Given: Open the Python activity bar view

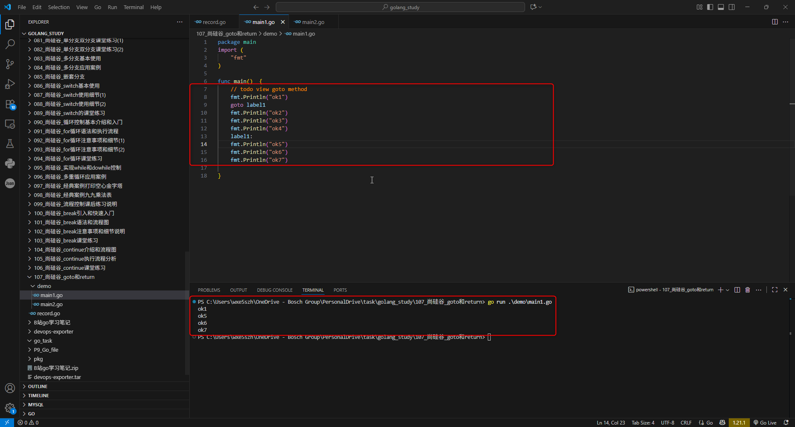Looking at the screenshot, I should pyautogui.click(x=10, y=163).
